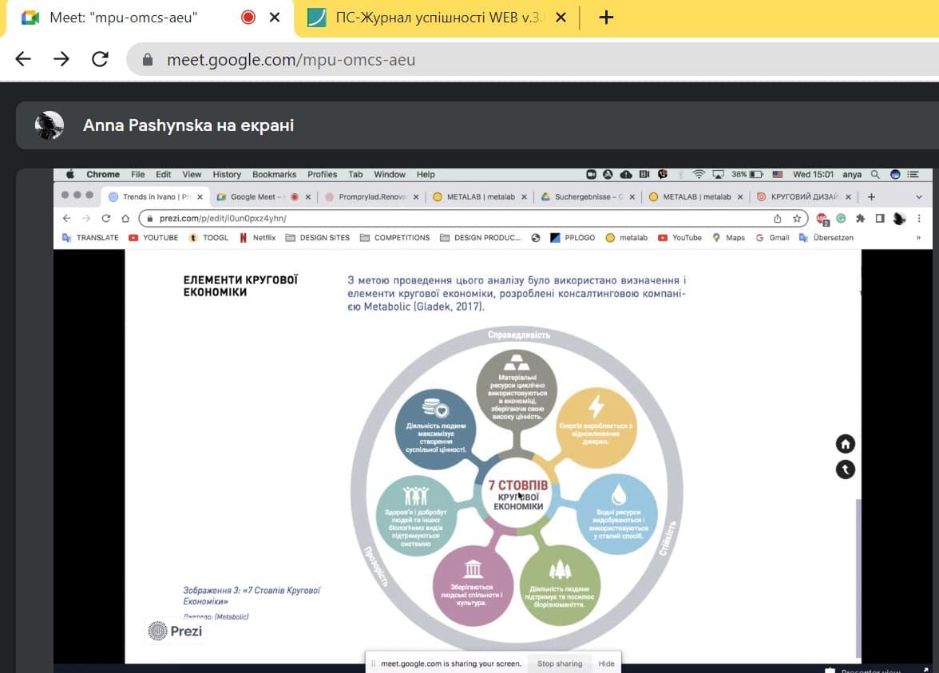
Task: Click the Stop sharing button
Action: point(559,663)
